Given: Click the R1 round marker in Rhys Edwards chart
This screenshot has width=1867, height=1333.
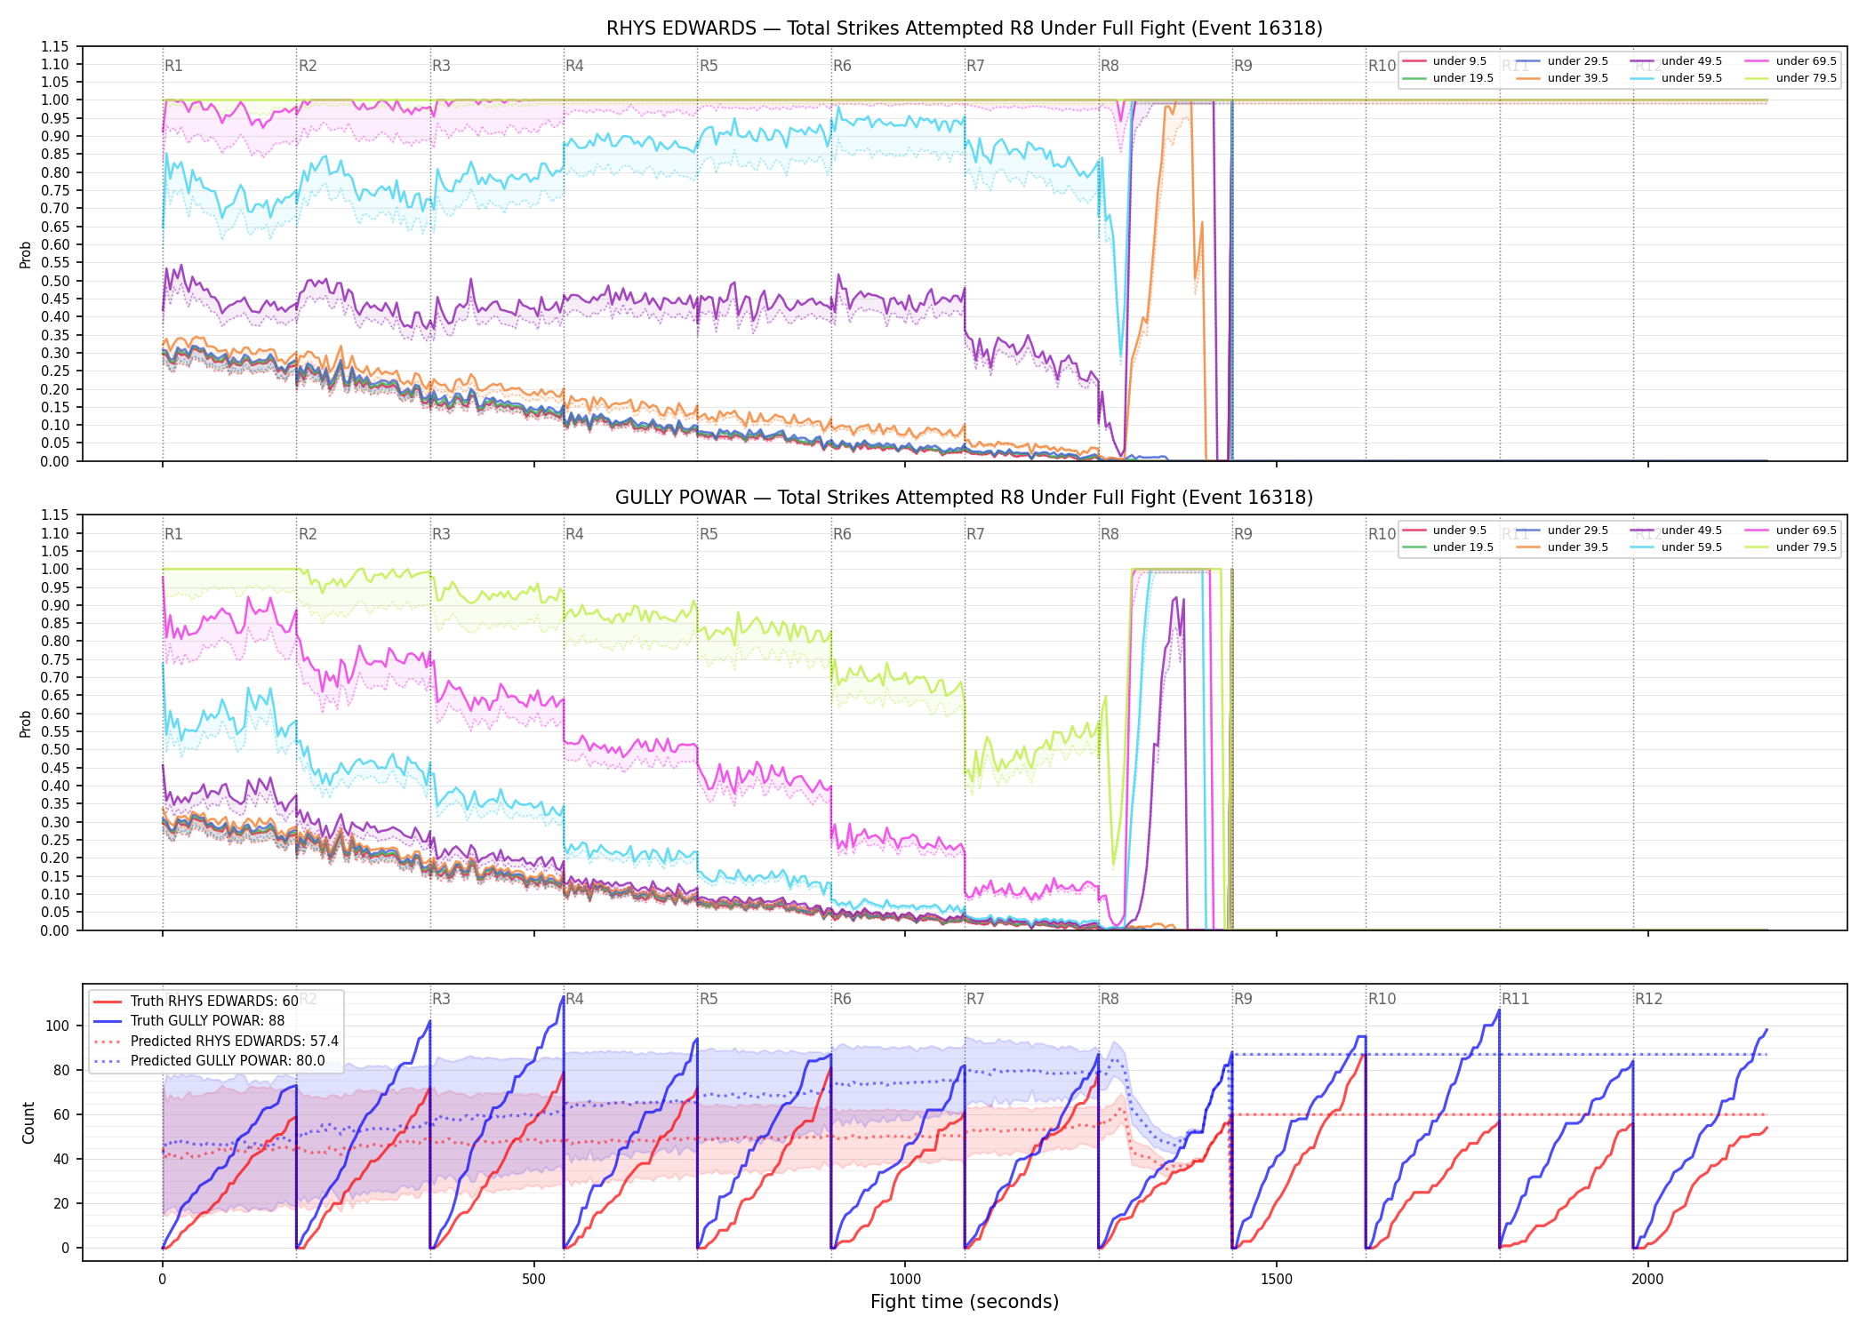Looking at the screenshot, I should 173,66.
